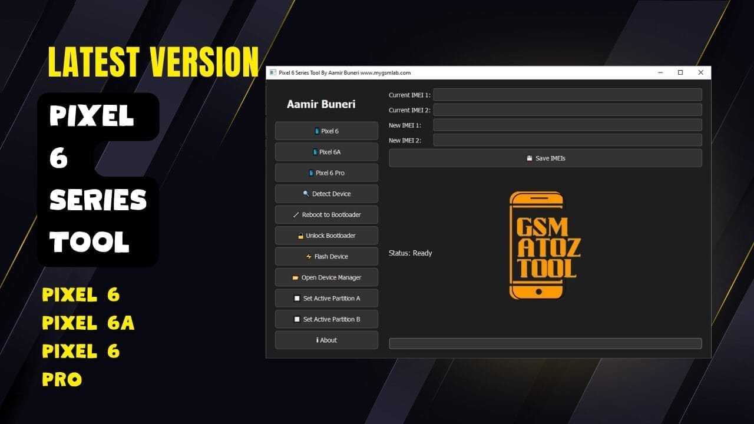Select the Pixel 6A device button

pos(326,151)
